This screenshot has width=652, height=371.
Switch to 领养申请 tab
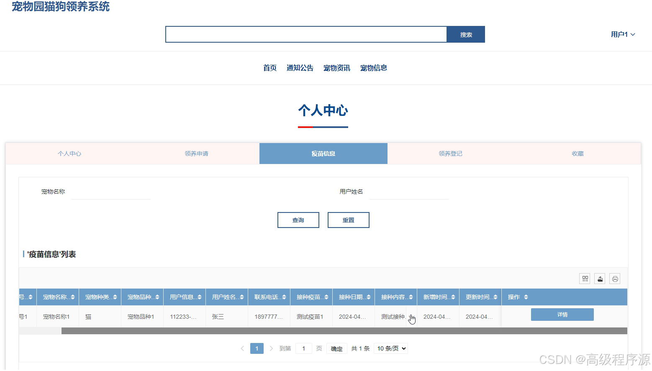[196, 154]
